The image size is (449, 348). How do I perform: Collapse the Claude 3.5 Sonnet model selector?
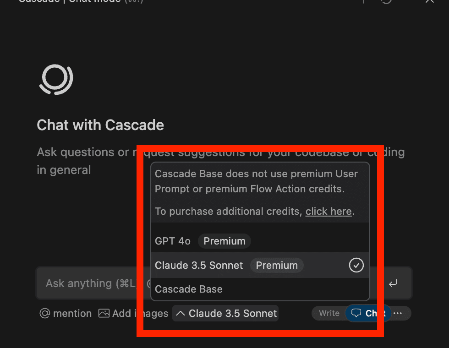click(226, 314)
